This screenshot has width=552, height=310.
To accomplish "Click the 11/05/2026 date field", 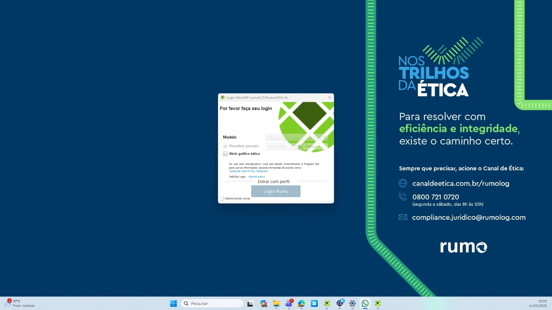I will 281,146.
